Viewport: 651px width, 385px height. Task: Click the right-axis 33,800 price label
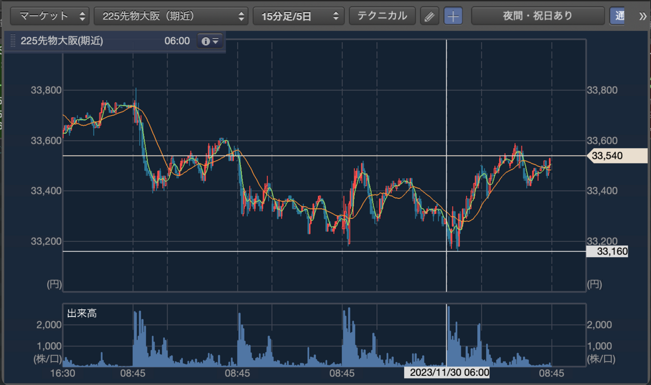click(603, 90)
